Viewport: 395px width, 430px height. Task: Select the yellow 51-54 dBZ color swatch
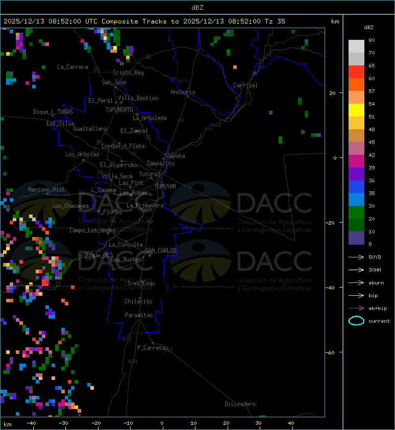pyautogui.click(x=356, y=110)
